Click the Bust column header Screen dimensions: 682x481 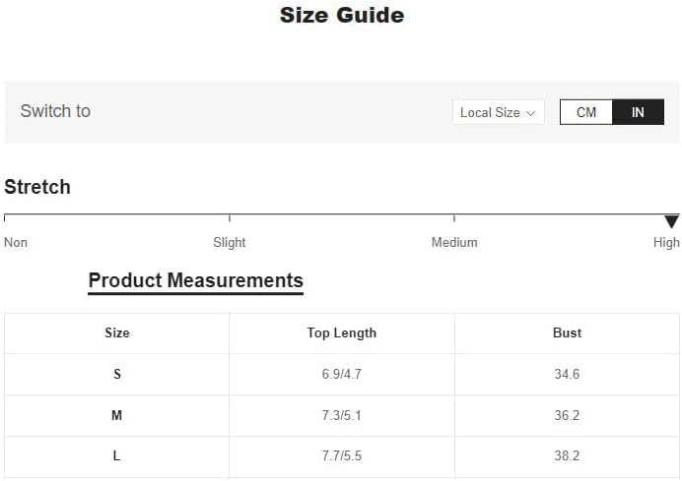[x=567, y=333]
